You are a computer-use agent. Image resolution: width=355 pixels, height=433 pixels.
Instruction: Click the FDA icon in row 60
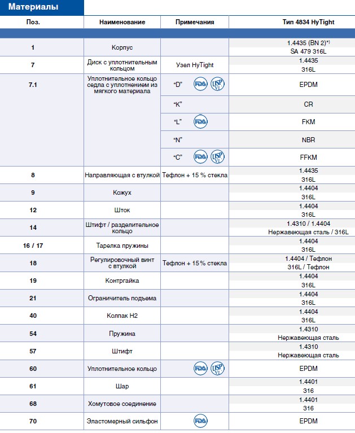[x=200, y=369]
